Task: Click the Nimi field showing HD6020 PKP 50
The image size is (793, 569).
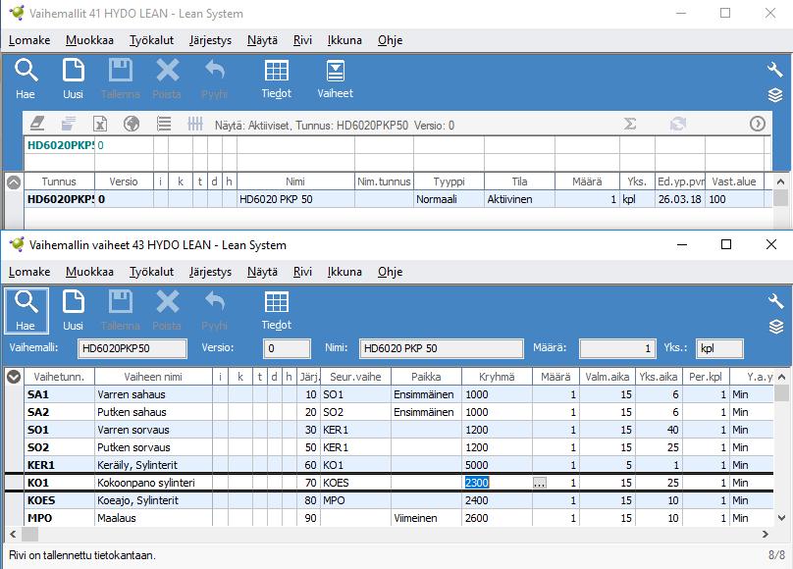Action: pos(441,348)
